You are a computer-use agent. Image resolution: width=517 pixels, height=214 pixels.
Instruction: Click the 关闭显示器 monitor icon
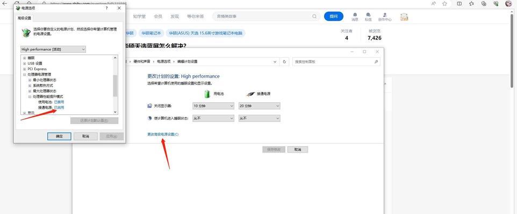point(150,106)
